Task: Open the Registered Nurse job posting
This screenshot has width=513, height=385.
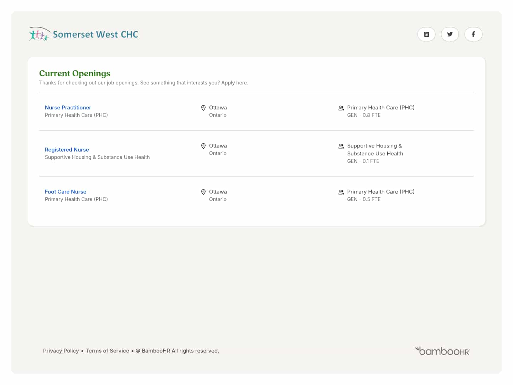Action: 67,150
